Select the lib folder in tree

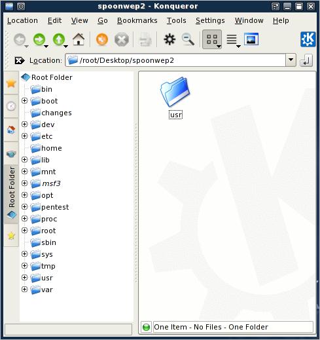click(40, 160)
